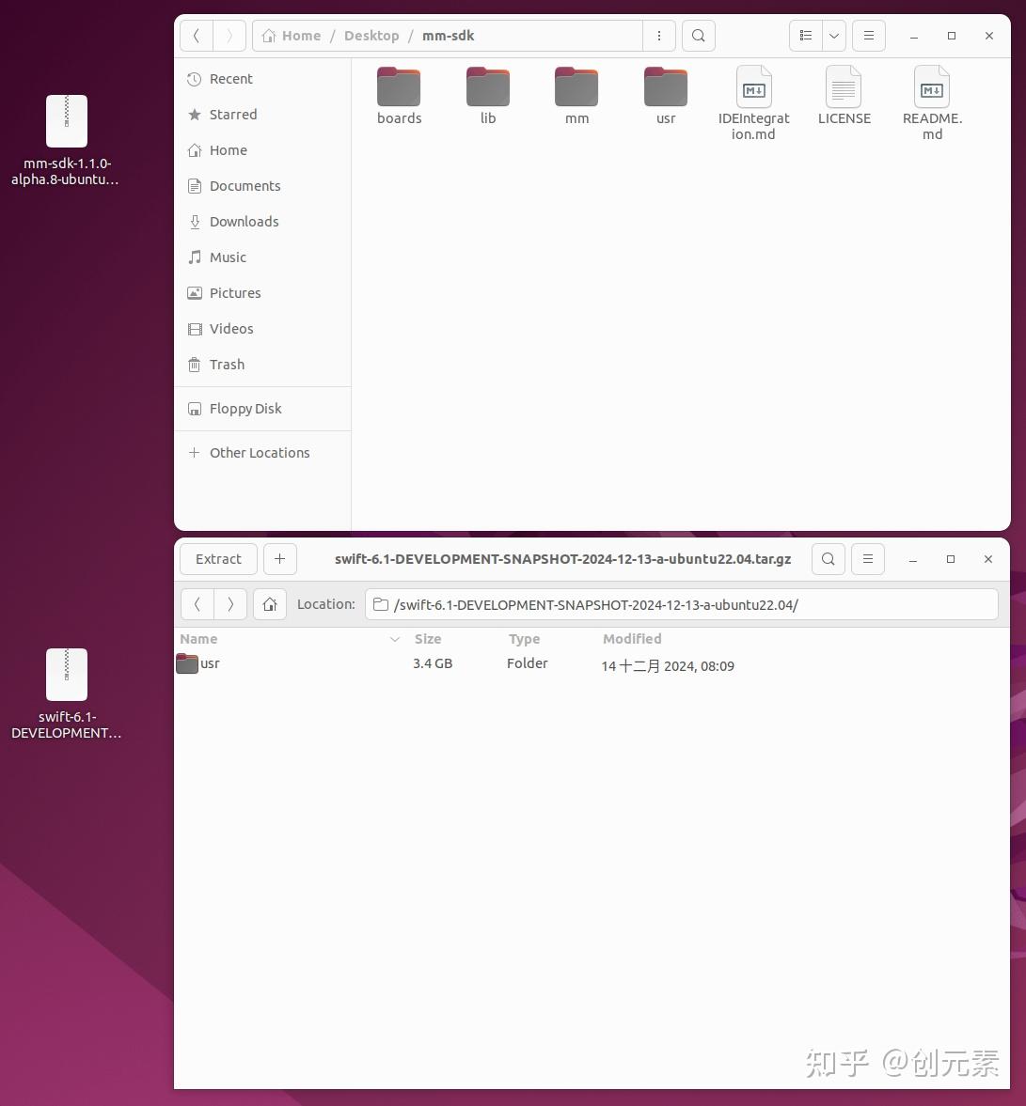This screenshot has width=1026, height=1106.
Task: Minimize the Files window
Action: click(x=914, y=36)
